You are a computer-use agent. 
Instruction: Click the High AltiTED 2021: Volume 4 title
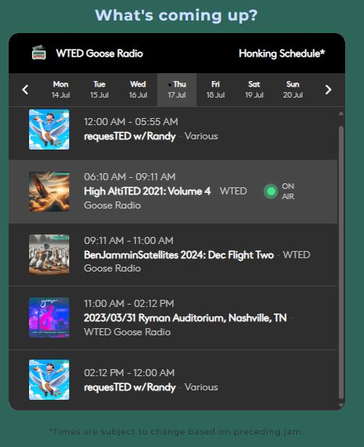click(147, 191)
